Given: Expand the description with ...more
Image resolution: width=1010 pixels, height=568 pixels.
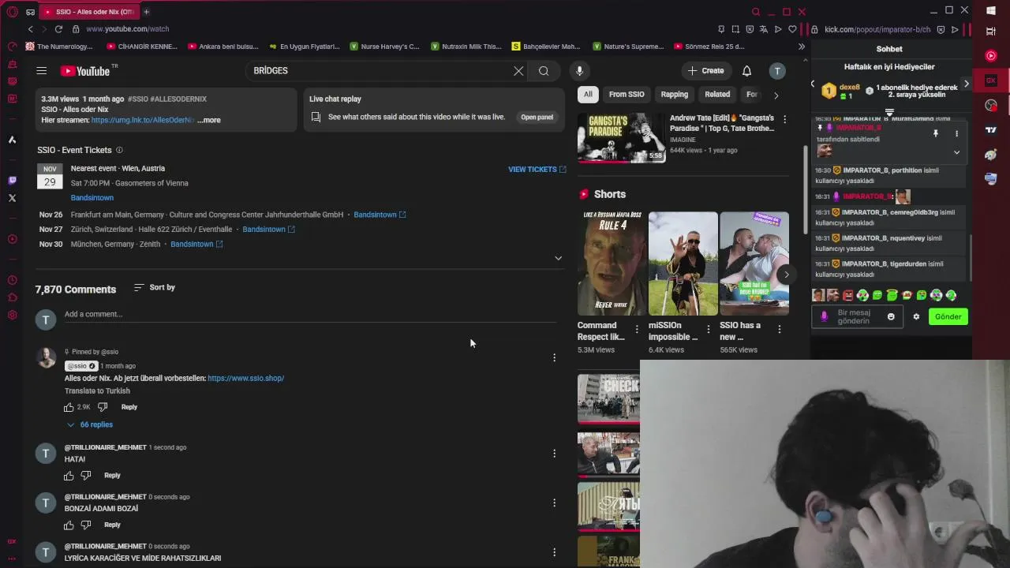Looking at the screenshot, I should (x=209, y=120).
